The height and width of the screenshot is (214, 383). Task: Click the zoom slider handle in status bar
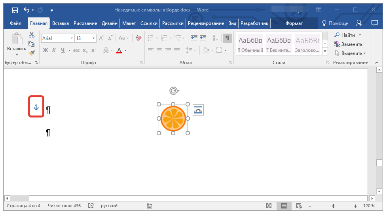[x=334, y=206]
